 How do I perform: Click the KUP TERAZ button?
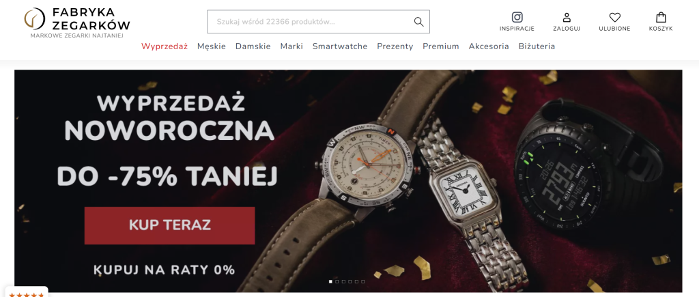[x=169, y=225]
